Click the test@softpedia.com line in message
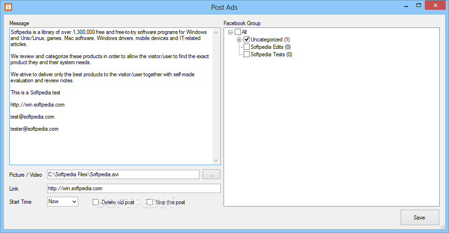Image resolution: width=449 pixels, height=233 pixels. tap(32, 117)
